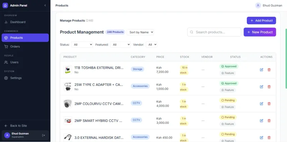Focus the Search products input field
Screen dimensions: 287x142
click(x=214, y=32)
